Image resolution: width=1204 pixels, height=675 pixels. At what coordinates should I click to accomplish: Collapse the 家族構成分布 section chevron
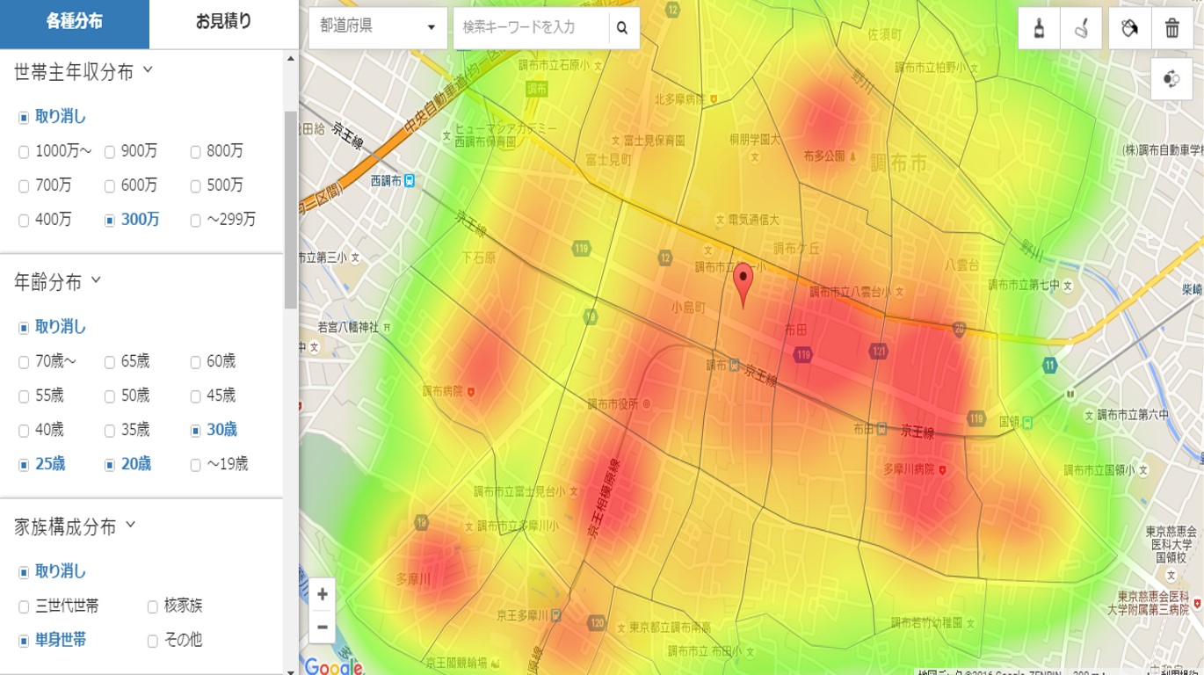coord(130,525)
